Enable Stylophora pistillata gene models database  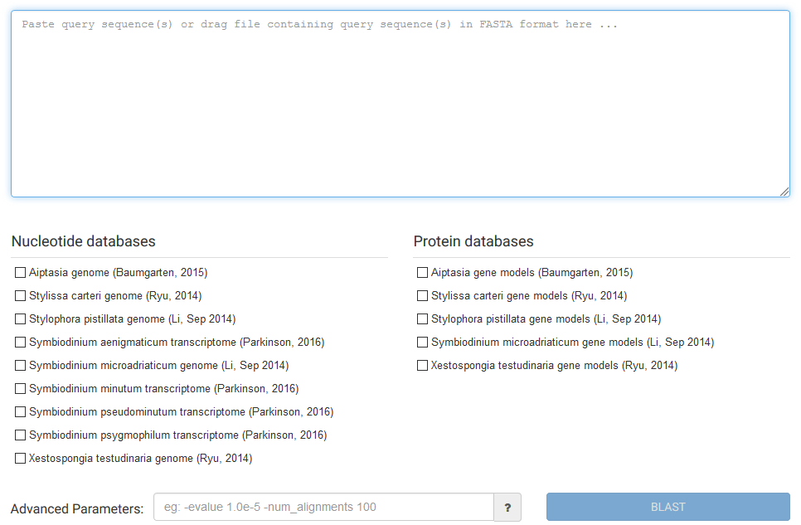pyautogui.click(x=422, y=319)
